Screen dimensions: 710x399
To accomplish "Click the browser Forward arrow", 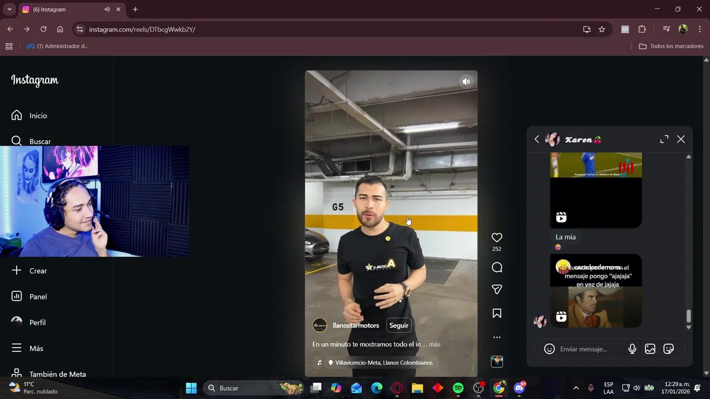I will (x=27, y=29).
